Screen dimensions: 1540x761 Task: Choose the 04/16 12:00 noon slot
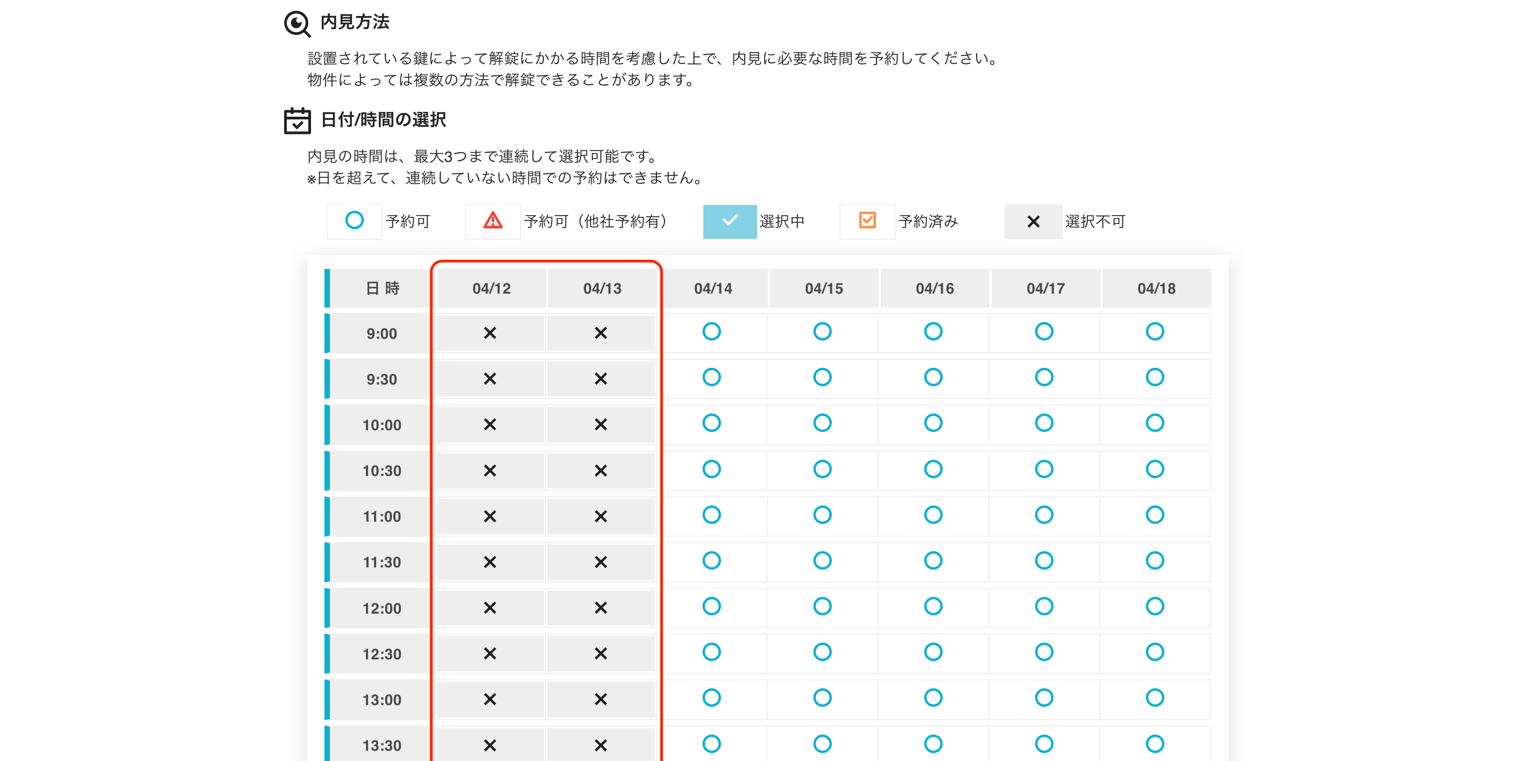pyautogui.click(x=933, y=607)
